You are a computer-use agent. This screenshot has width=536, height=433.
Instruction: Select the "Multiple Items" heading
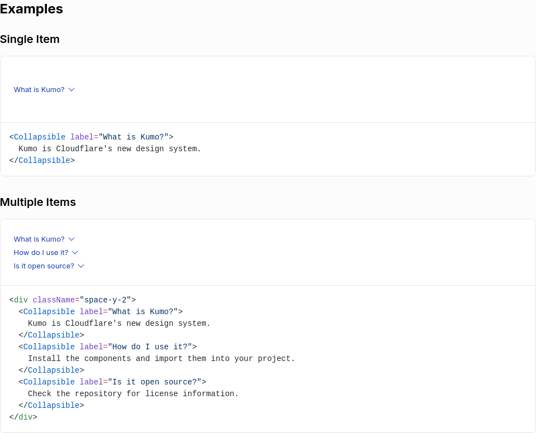38,202
